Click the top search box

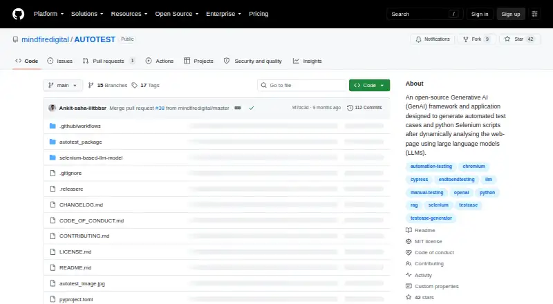pyautogui.click(x=424, y=14)
